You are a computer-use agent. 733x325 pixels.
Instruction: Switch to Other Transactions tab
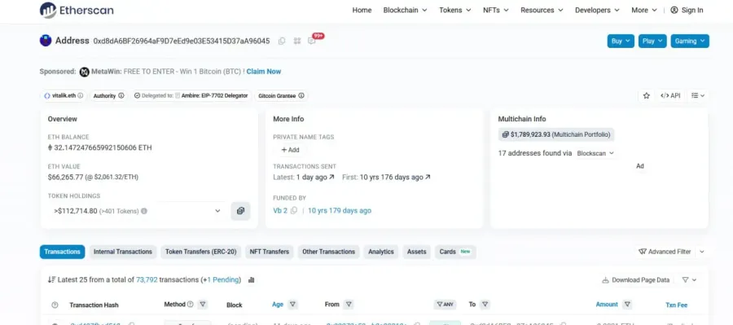pyautogui.click(x=329, y=252)
